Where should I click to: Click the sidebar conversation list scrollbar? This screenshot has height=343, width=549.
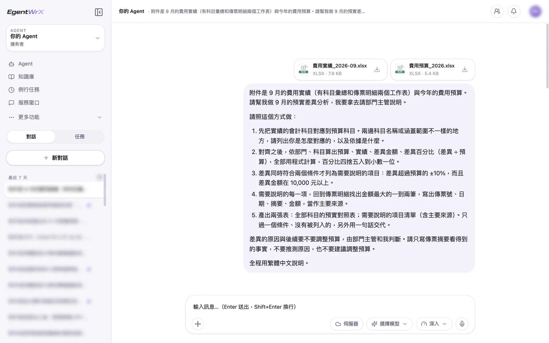[x=105, y=190]
